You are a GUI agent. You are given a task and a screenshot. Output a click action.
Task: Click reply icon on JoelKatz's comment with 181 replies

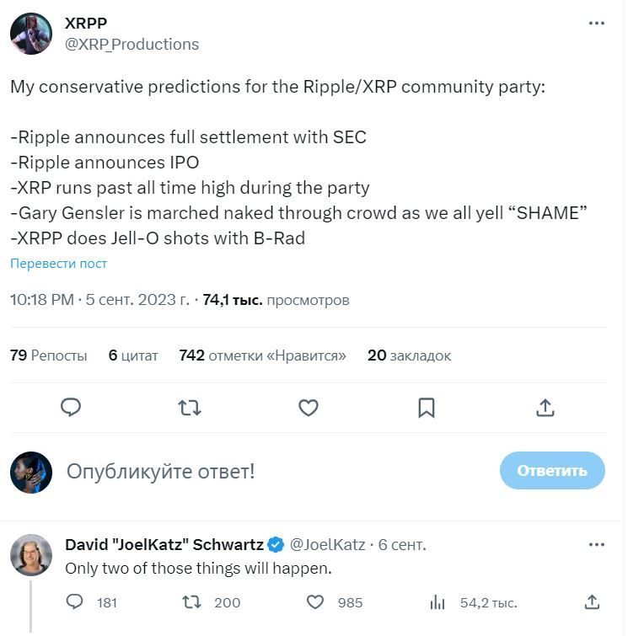click(74, 602)
